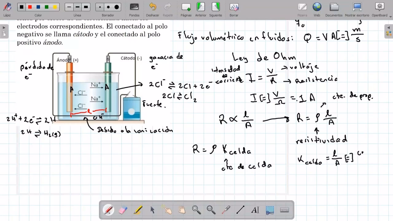Activate the laser pointer tool
This screenshot has width=393, height=221.
tap(226, 210)
